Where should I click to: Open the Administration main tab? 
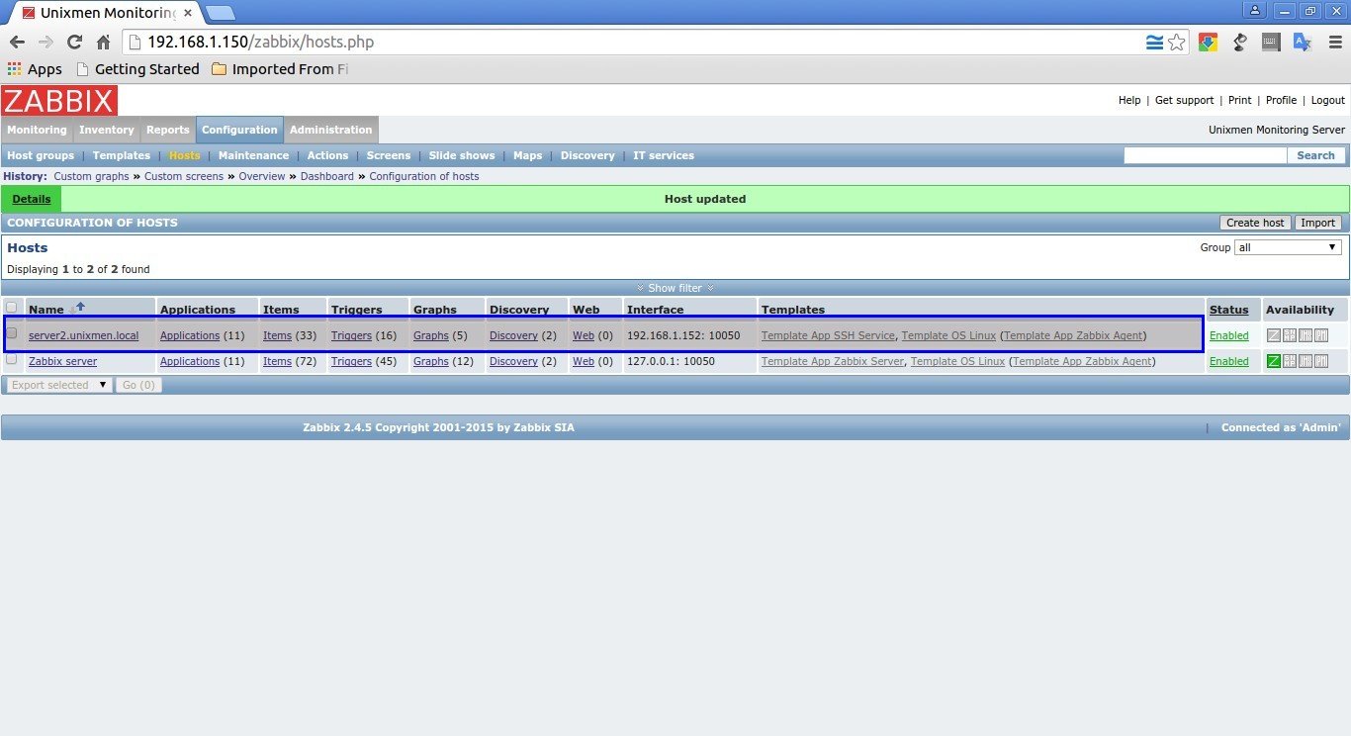point(331,130)
